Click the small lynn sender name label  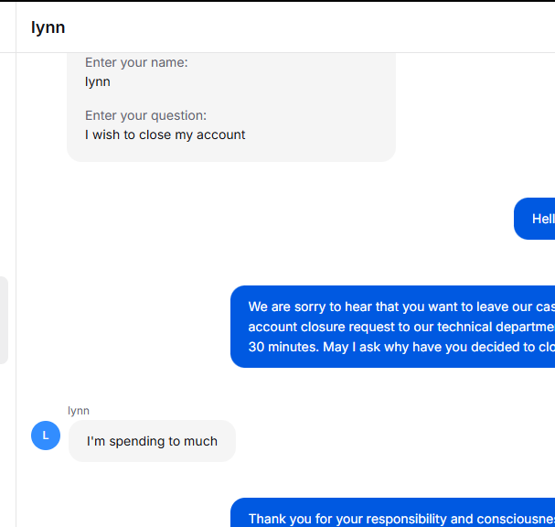coord(79,411)
